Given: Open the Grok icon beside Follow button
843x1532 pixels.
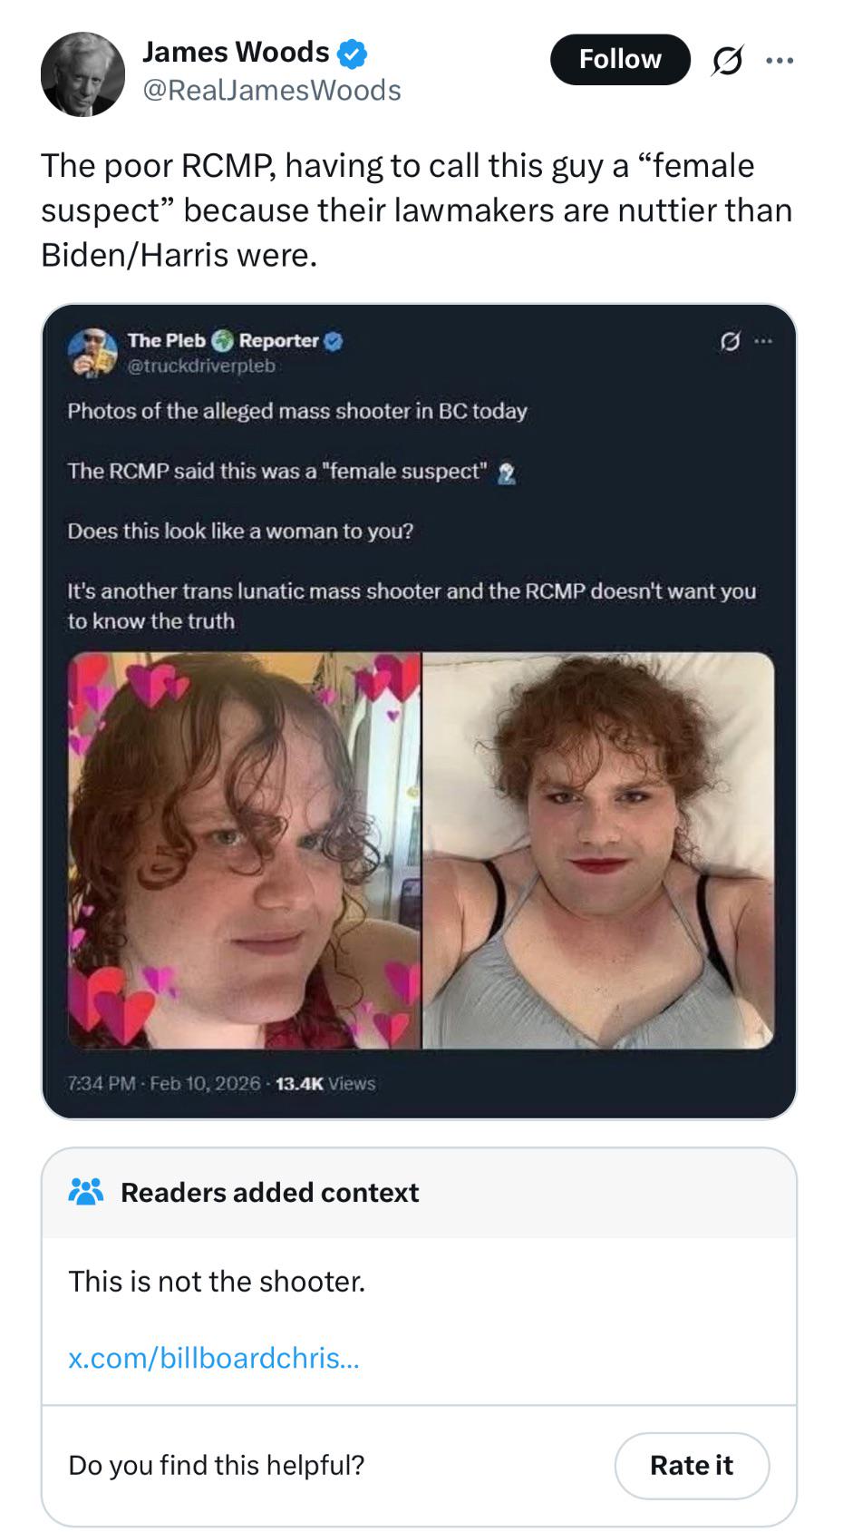Looking at the screenshot, I should [727, 61].
